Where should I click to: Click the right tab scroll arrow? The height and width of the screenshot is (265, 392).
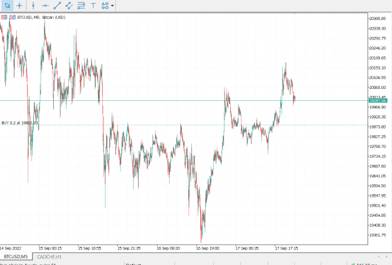pyautogui.click(x=386, y=256)
